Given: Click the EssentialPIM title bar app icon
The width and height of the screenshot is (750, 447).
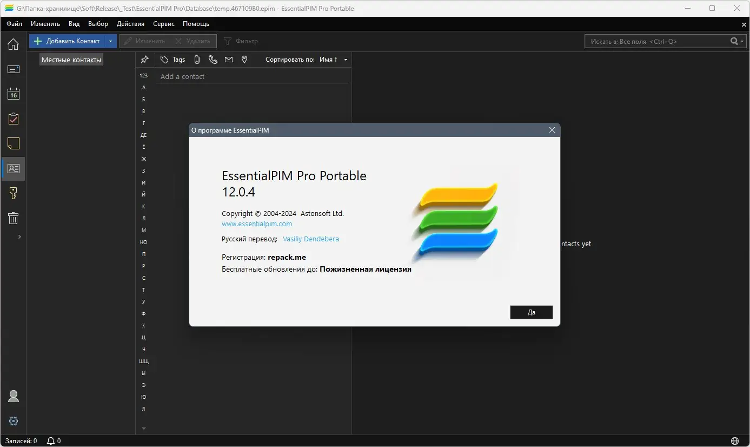Looking at the screenshot, I should [x=9, y=8].
